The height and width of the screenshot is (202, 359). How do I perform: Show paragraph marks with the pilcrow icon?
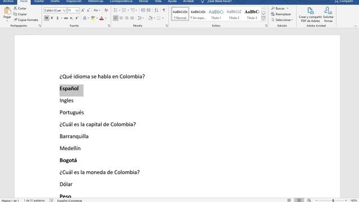point(164,10)
